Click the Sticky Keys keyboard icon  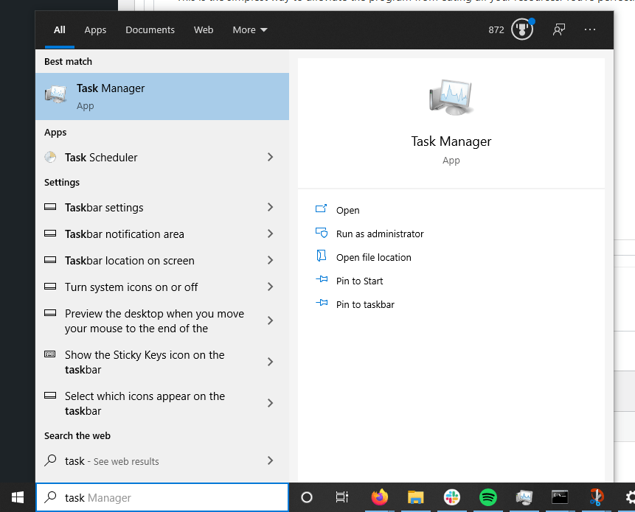click(x=50, y=354)
